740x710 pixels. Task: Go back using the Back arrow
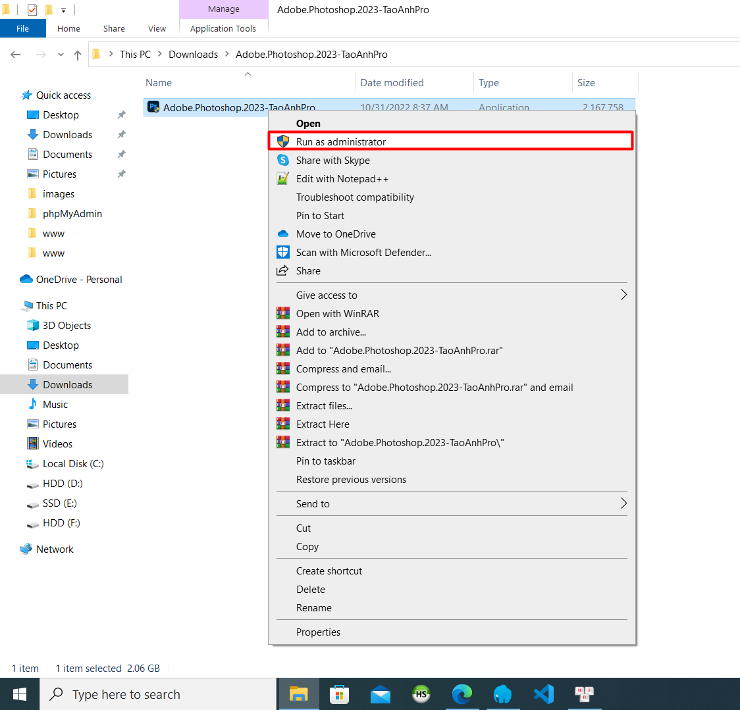(x=16, y=55)
